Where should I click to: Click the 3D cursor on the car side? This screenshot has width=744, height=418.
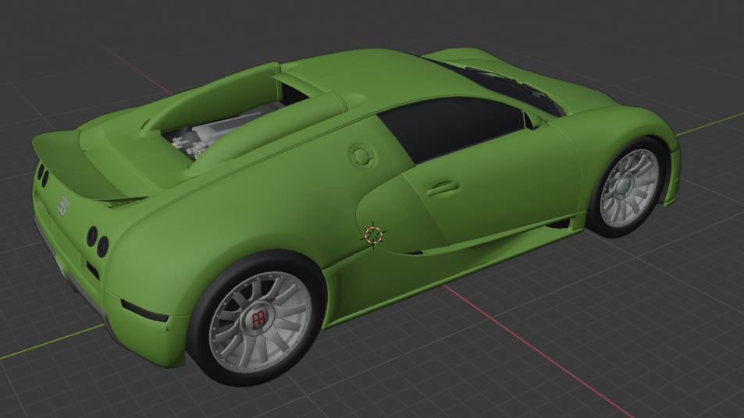point(373,235)
